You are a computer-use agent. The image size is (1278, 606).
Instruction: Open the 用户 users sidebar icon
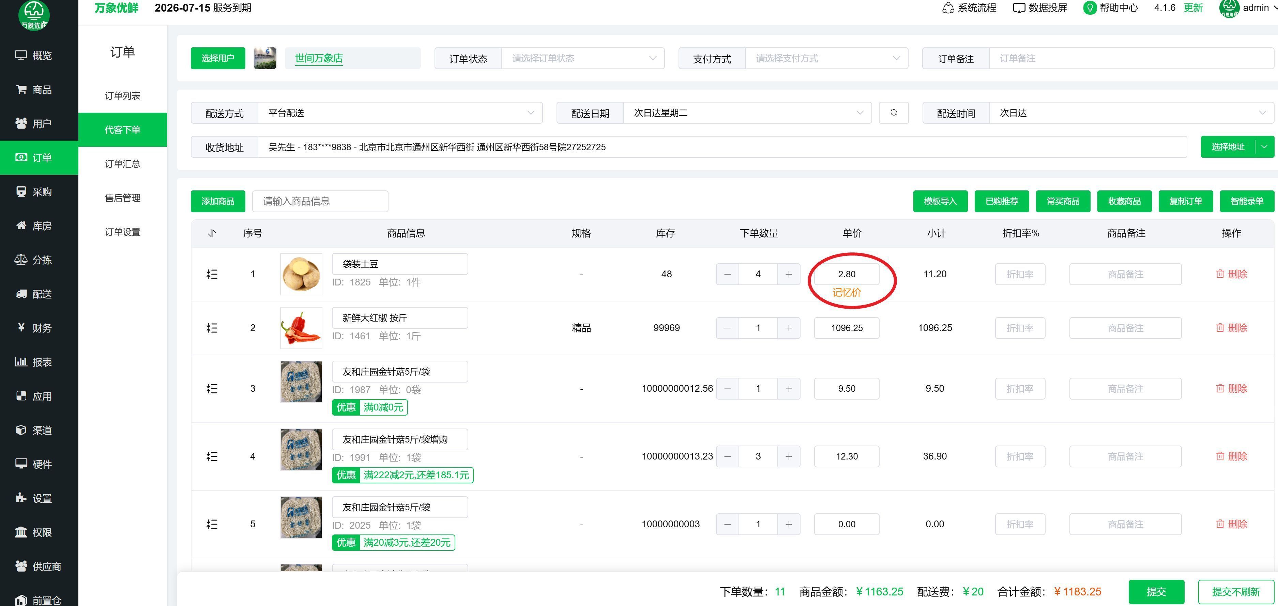[21, 123]
